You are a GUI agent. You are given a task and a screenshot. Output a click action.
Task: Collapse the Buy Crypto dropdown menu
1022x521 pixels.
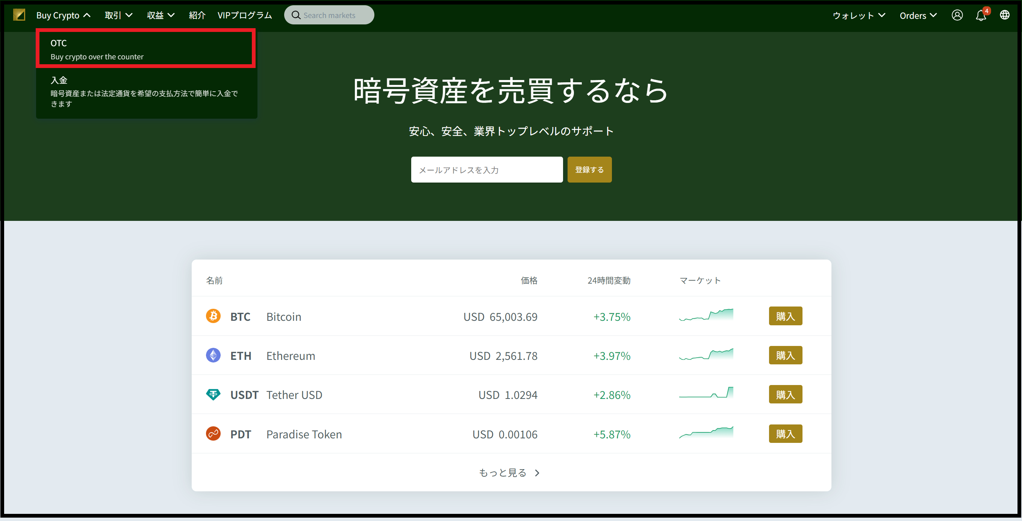tap(64, 15)
